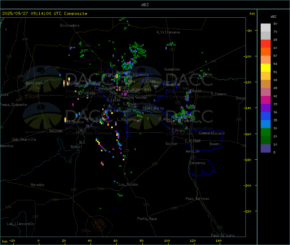The image size is (290, 245).
Task: Click the Paso_El_Loro map label
Action: click(223, 235)
